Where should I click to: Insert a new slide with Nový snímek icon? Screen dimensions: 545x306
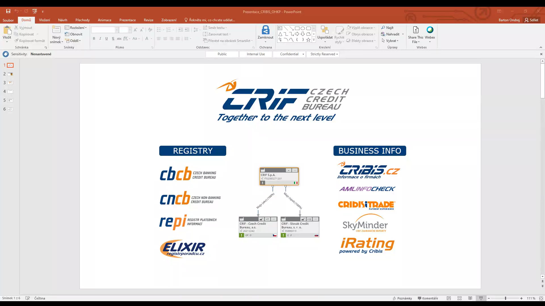coord(56,30)
